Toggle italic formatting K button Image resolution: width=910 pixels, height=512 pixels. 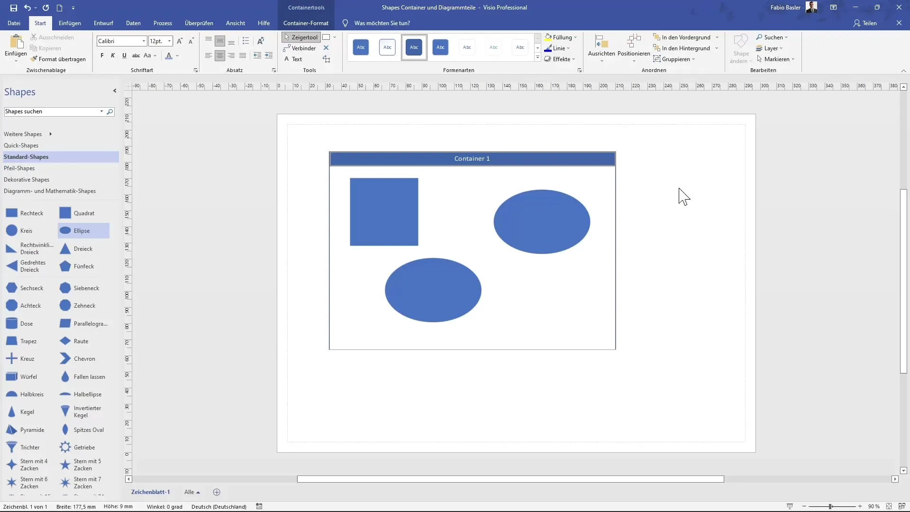tap(113, 55)
